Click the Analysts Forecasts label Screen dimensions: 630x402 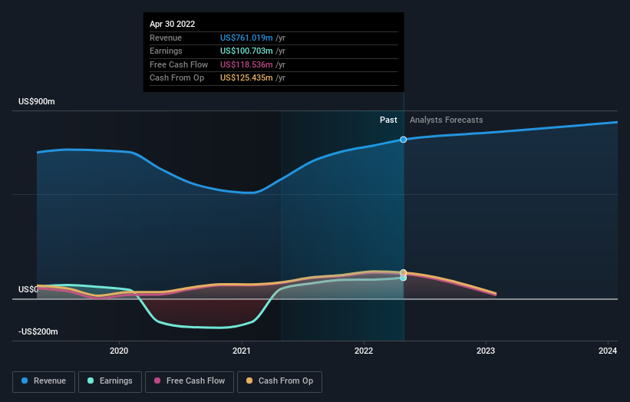[x=447, y=120]
